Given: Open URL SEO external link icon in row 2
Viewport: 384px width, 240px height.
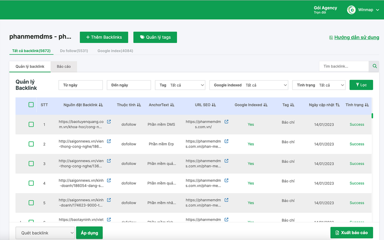Looking at the screenshot, I should (x=226, y=141).
